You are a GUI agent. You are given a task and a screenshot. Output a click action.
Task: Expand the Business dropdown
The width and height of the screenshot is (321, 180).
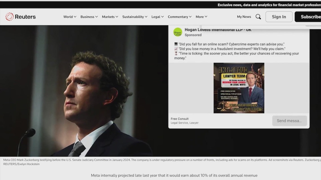89,17
